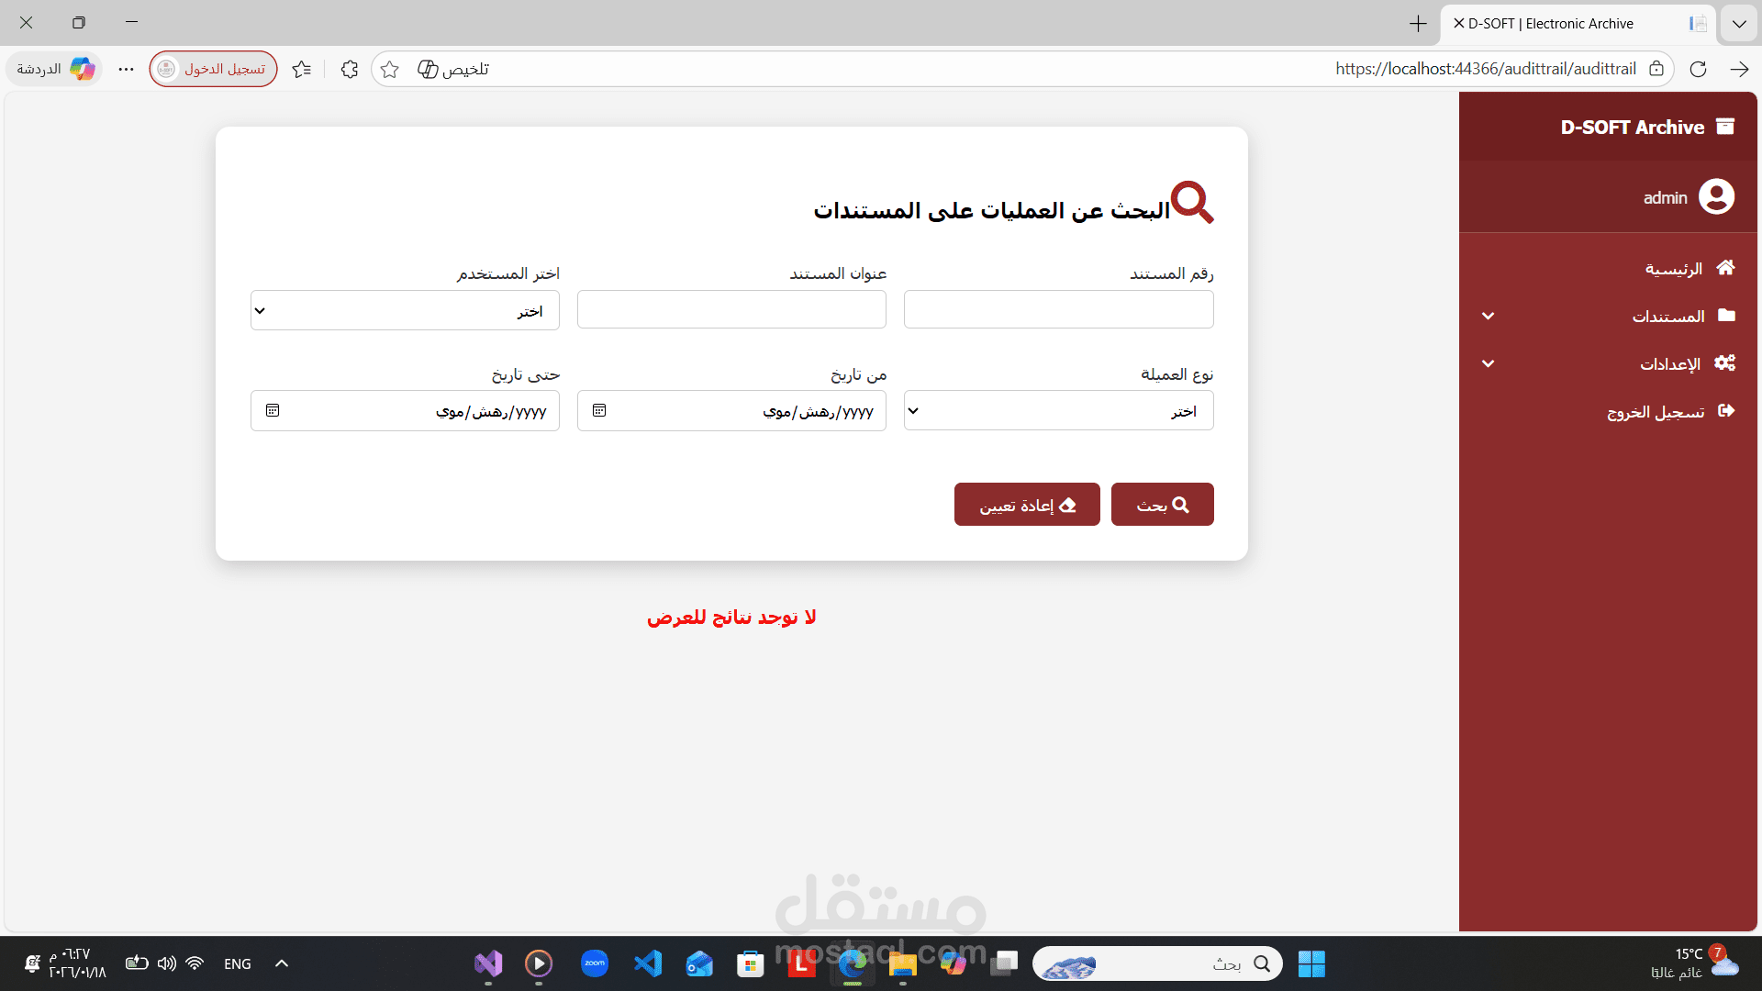Open browser extensions puzzle icon

pyautogui.click(x=349, y=69)
